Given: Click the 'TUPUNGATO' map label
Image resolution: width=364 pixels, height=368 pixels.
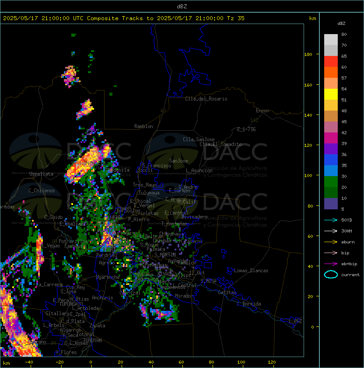Looking at the screenshot, I should (71, 304).
